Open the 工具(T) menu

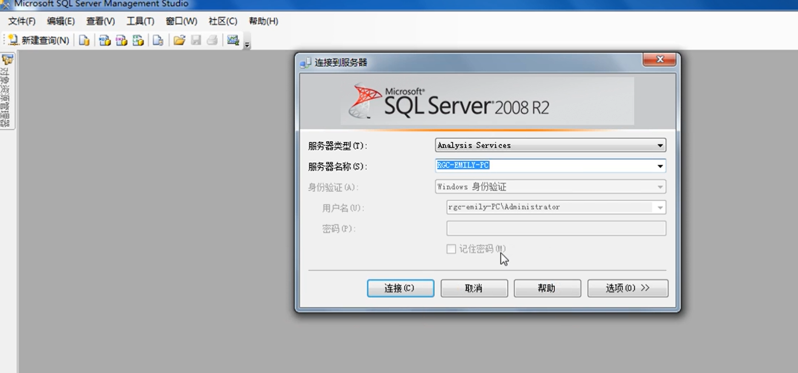140,21
